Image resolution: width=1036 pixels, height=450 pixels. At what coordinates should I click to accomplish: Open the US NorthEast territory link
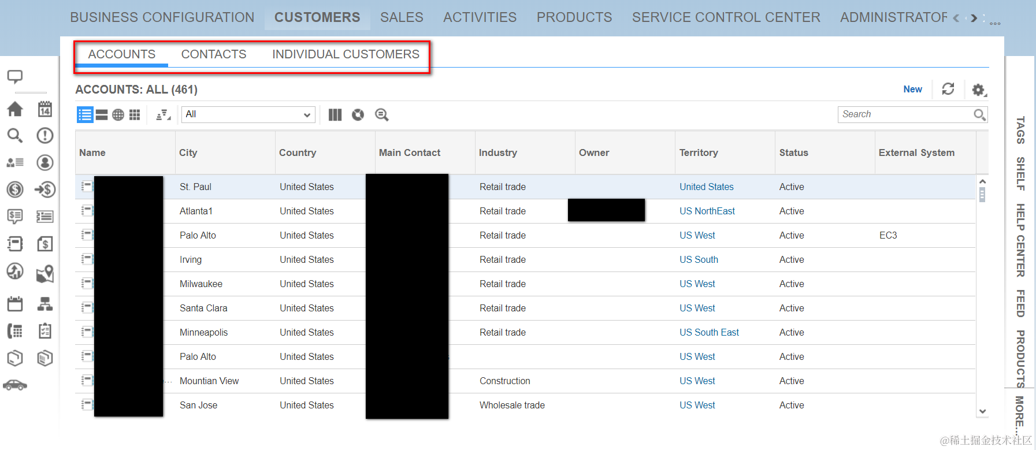coord(707,211)
